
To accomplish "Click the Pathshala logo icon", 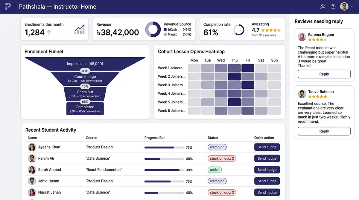I will pyautogui.click(x=8, y=6).
